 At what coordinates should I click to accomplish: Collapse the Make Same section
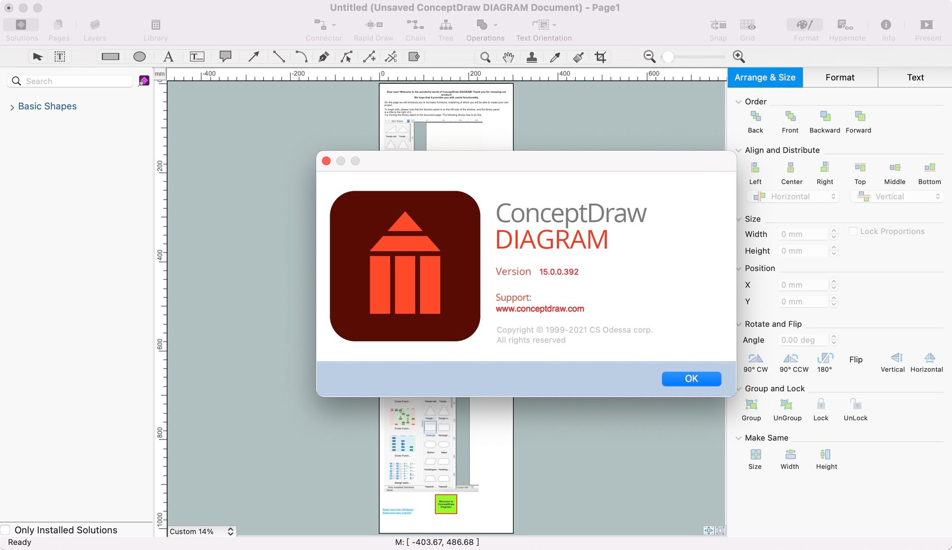pyautogui.click(x=738, y=438)
